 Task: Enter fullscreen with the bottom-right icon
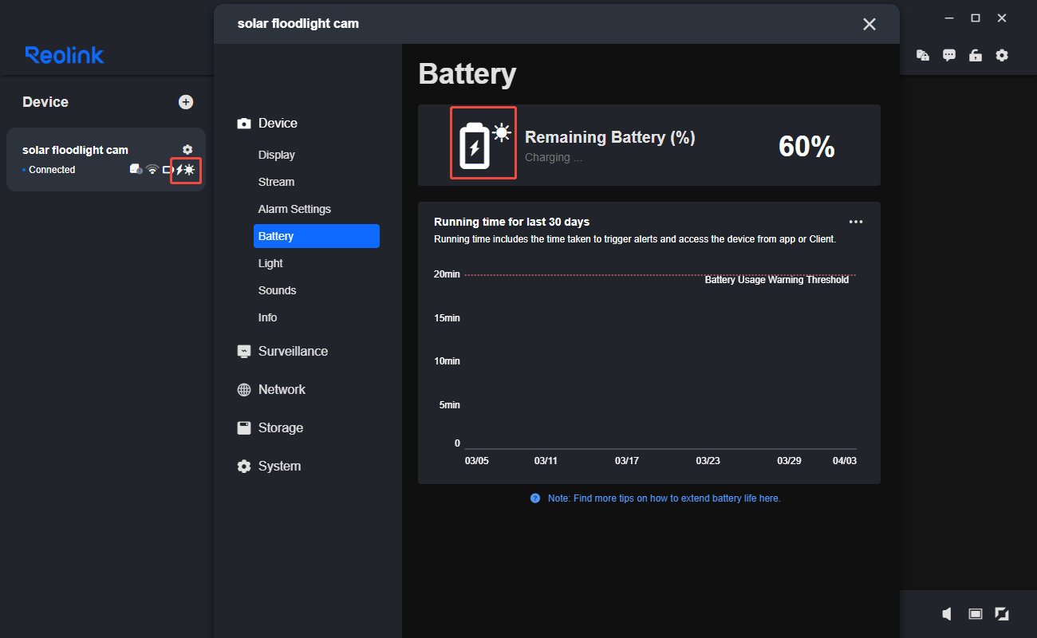pos(1002,614)
